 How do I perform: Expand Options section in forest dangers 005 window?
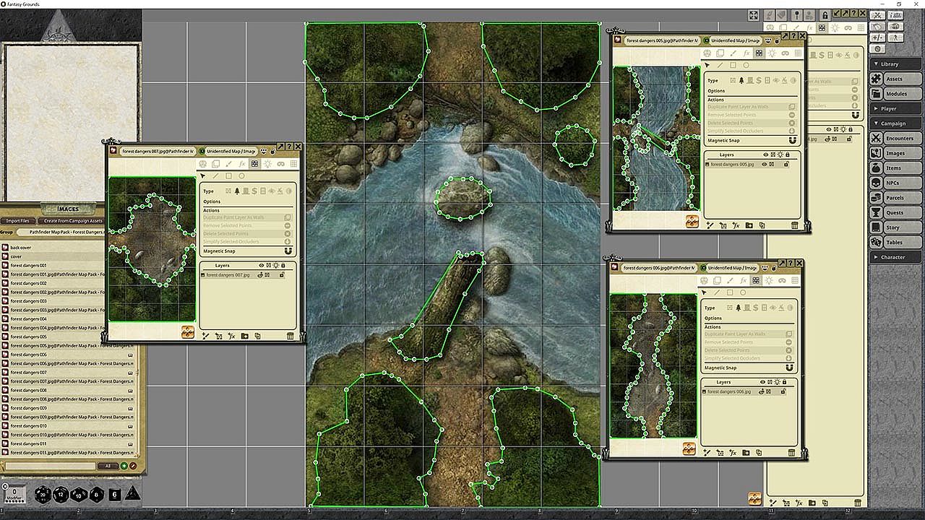click(716, 91)
